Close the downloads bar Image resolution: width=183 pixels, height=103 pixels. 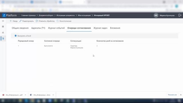pos(181,95)
